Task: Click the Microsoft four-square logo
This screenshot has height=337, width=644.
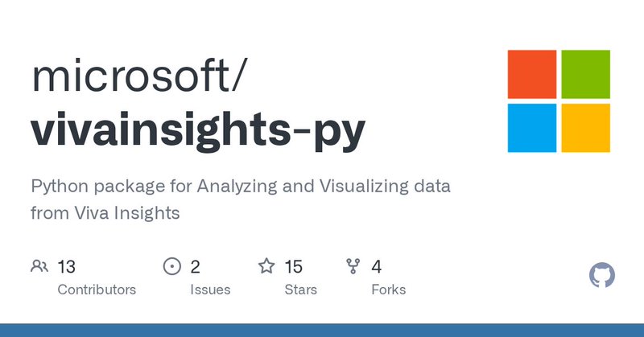Action: coord(559,101)
